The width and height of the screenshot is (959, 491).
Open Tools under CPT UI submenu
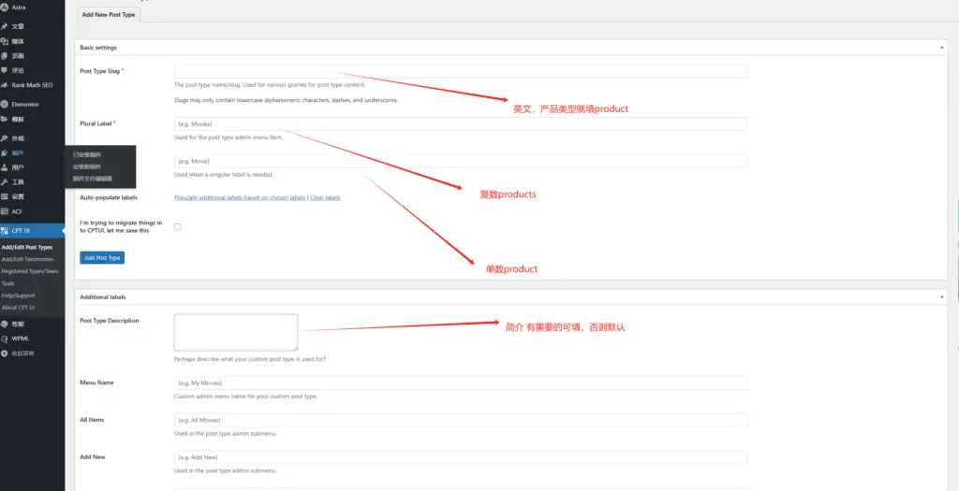[x=7, y=283]
